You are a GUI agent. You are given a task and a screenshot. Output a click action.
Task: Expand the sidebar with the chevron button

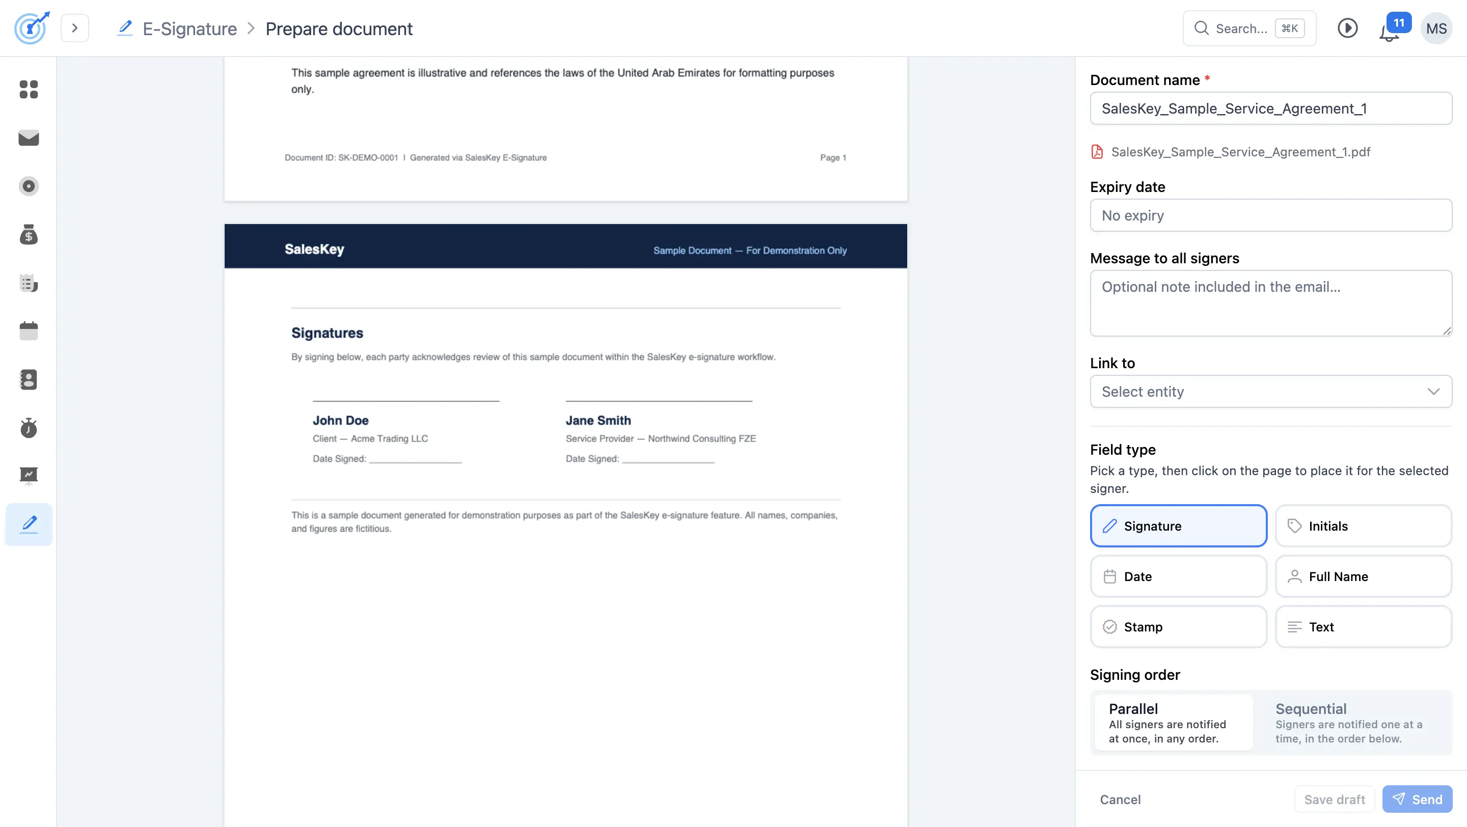(74, 28)
